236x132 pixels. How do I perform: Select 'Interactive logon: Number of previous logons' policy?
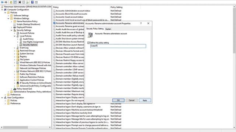[82, 122]
